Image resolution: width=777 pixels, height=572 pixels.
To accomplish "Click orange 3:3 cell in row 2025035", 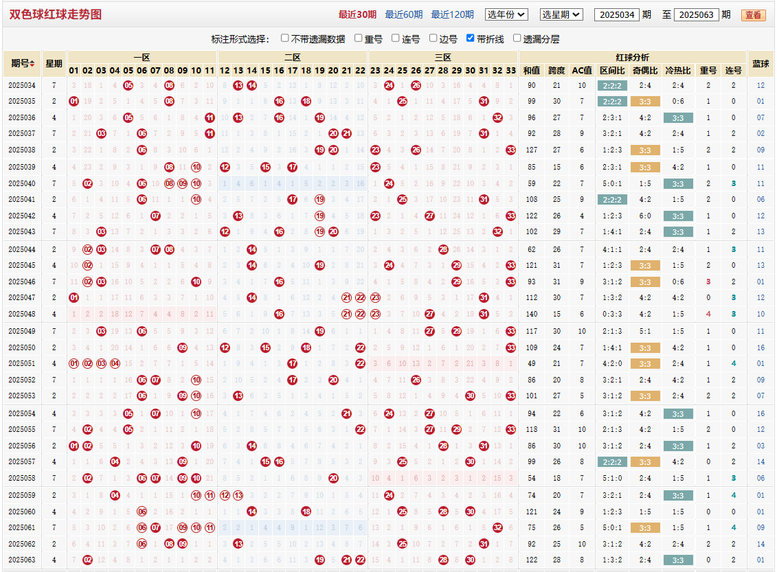I will 645,102.
